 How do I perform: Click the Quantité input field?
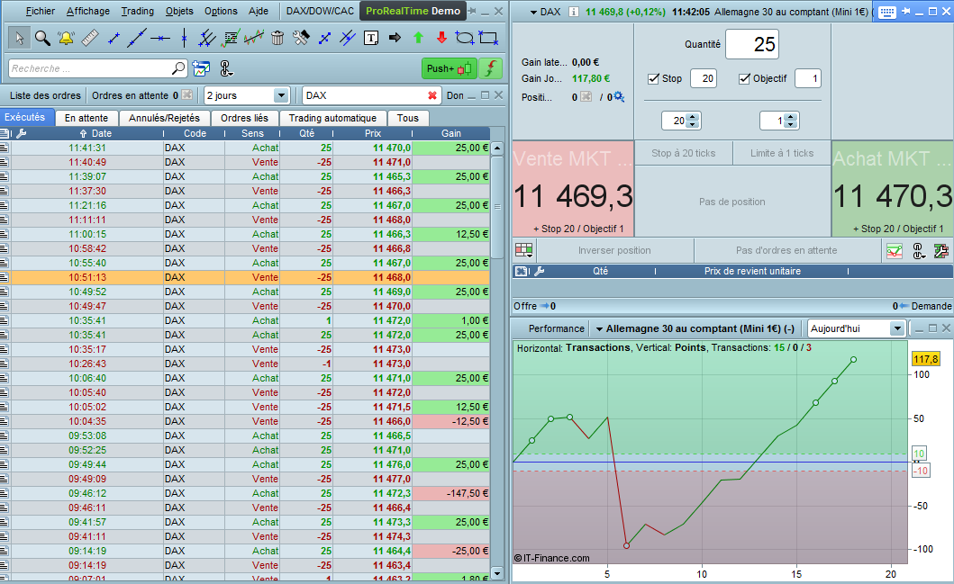pyautogui.click(x=751, y=44)
